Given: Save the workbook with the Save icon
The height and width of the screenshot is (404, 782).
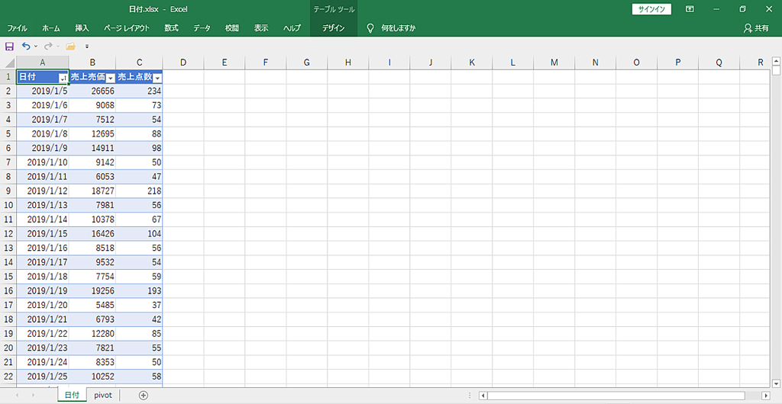Looking at the screenshot, I should tap(9, 46).
